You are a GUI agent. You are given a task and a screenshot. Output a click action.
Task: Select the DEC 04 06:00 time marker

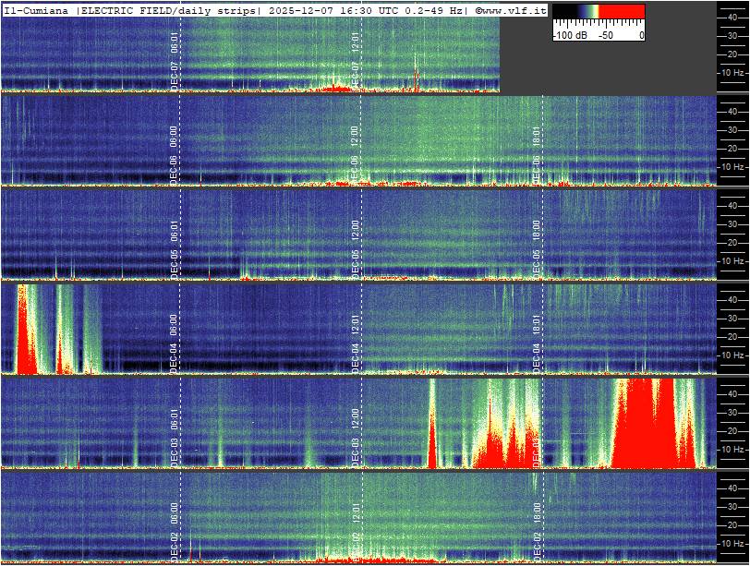coord(175,342)
